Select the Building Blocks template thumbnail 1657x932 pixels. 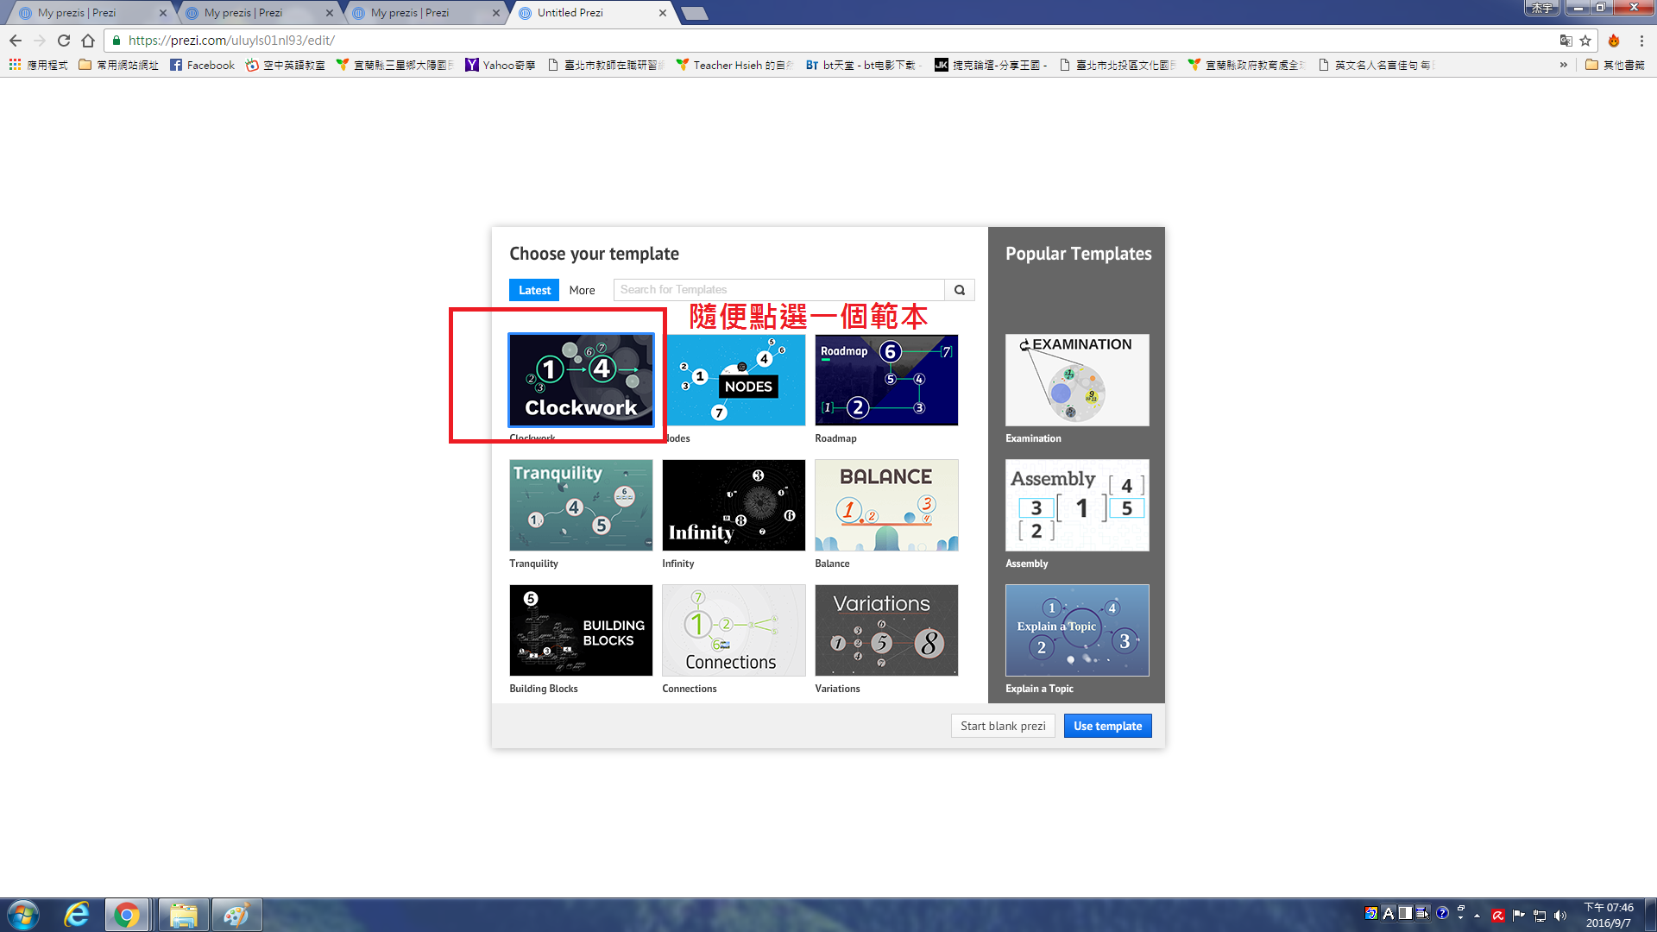pyautogui.click(x=581, y=631)
